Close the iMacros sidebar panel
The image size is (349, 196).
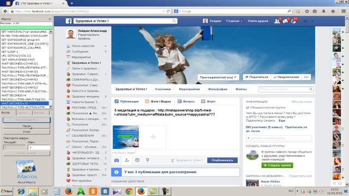pos(50,19)
